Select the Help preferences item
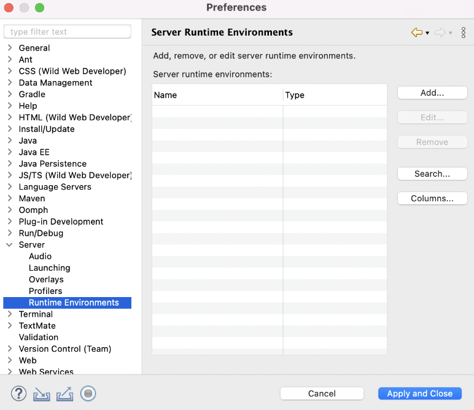Image resolution: width=474 pixels, height=410 pixels. 28,106
